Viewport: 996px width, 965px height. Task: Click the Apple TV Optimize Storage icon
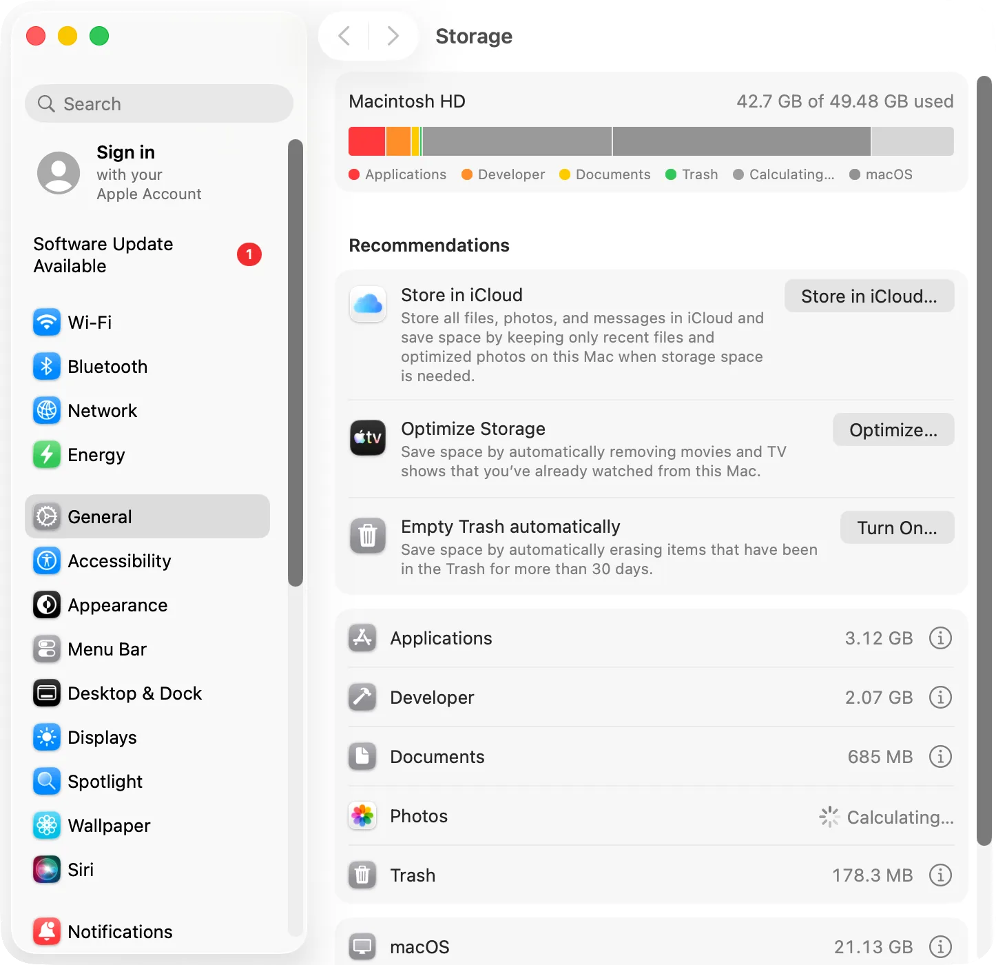(368, 438)
